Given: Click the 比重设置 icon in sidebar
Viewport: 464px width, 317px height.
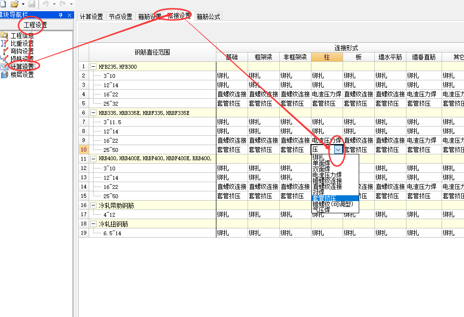Looking at the screenshot, I should click(4, 43).
